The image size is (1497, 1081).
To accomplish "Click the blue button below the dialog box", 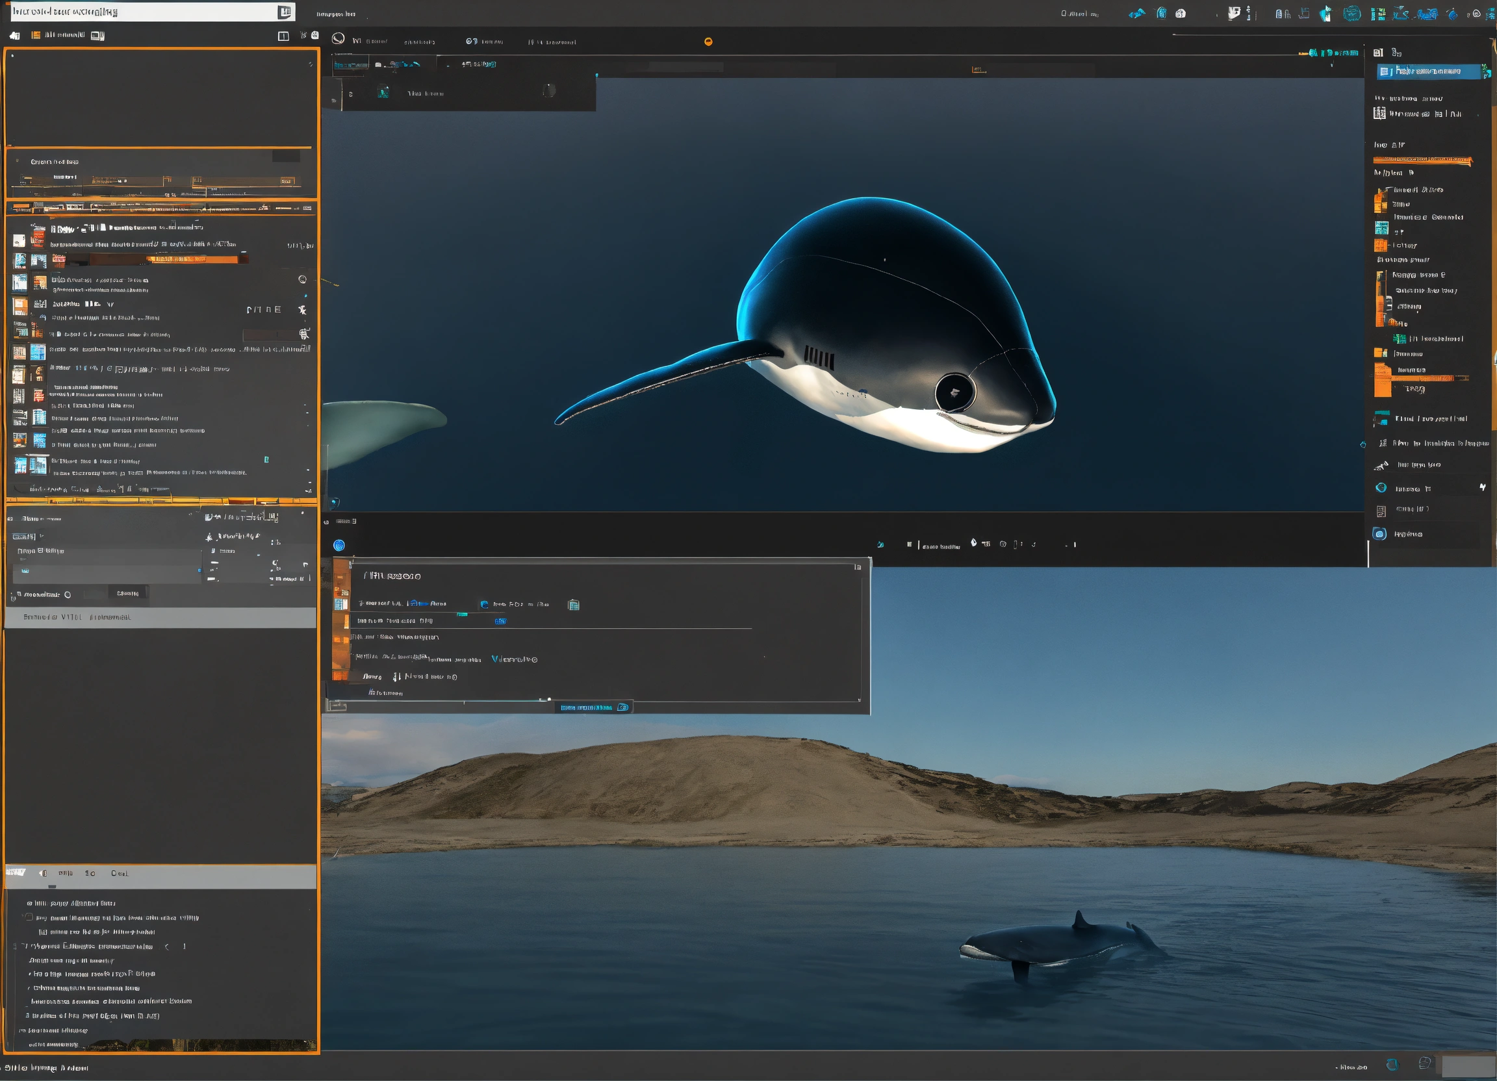I will (x=593, y=707).
